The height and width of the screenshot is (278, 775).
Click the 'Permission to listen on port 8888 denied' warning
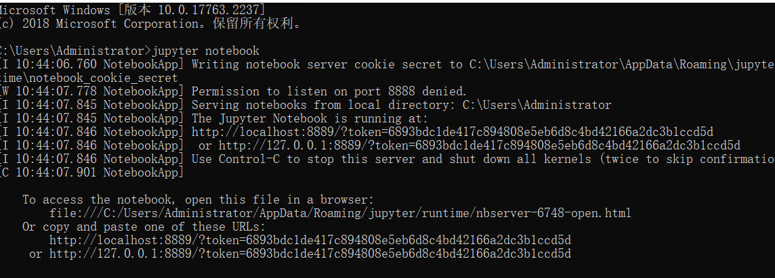click(x=329, y=91)
